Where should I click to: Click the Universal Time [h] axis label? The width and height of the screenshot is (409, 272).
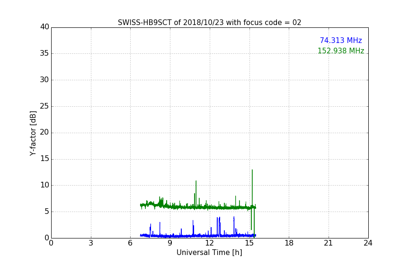[x=209, y=252]
